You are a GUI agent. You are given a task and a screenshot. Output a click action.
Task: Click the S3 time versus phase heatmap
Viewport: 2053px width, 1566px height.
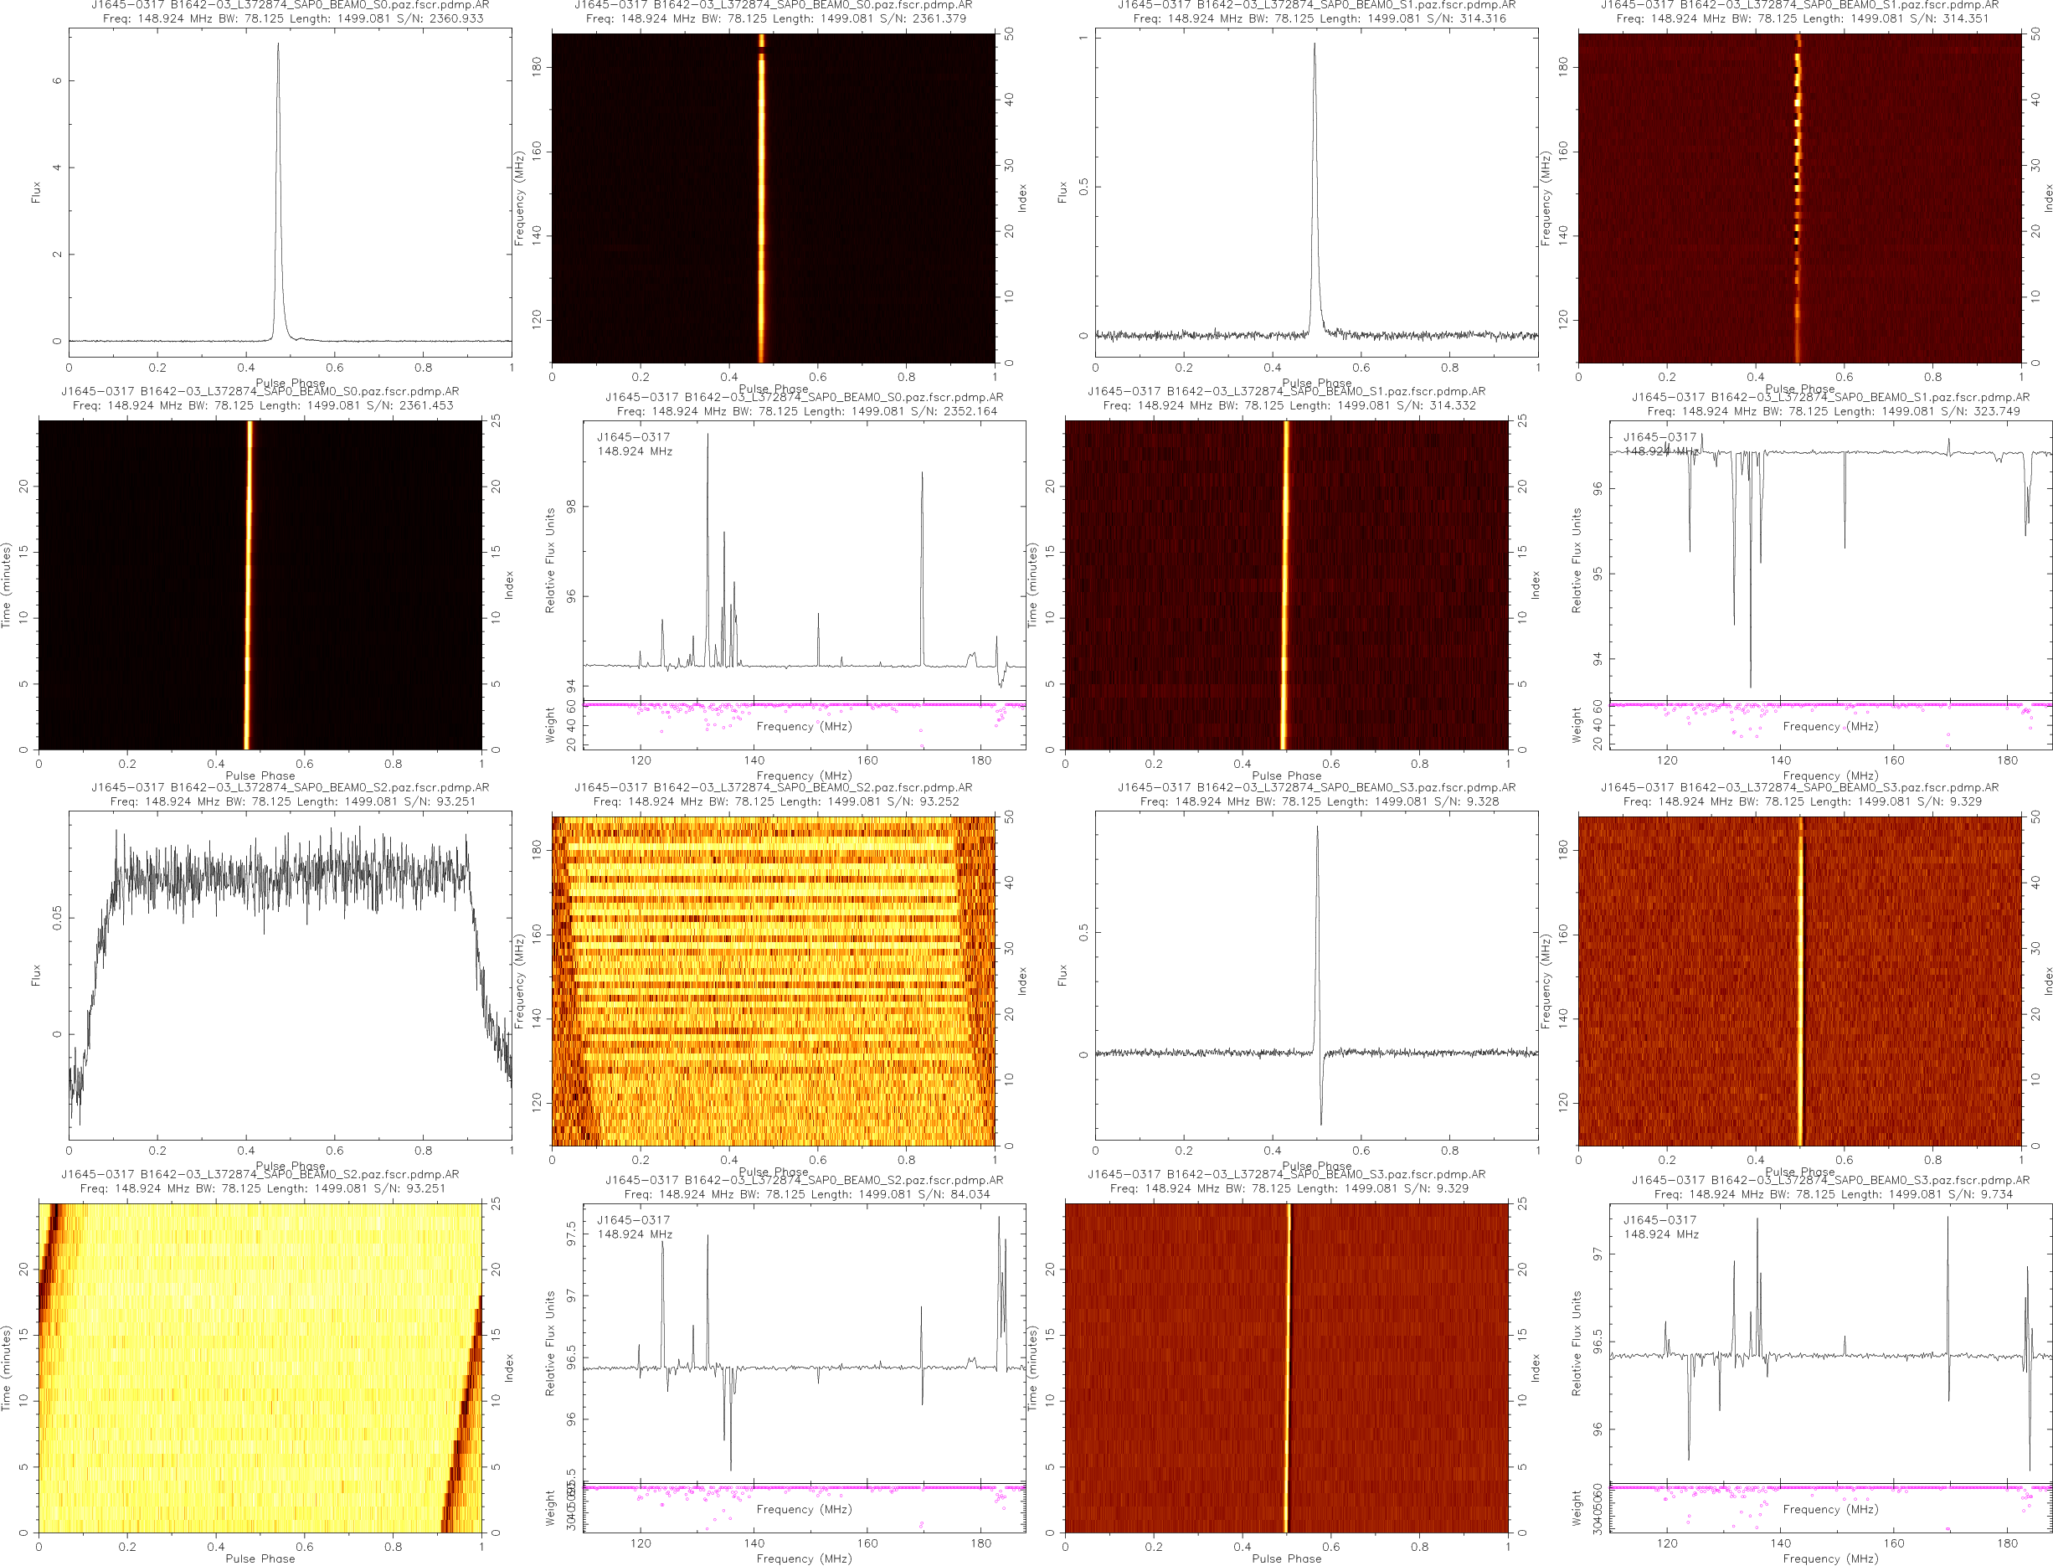pos(1286,1368)
